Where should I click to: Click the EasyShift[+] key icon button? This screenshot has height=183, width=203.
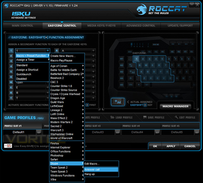[118, 102]
